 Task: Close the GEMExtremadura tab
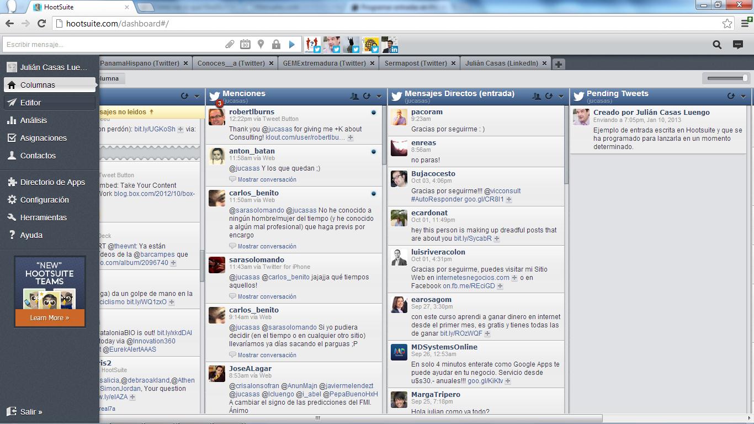coord(373,63)
